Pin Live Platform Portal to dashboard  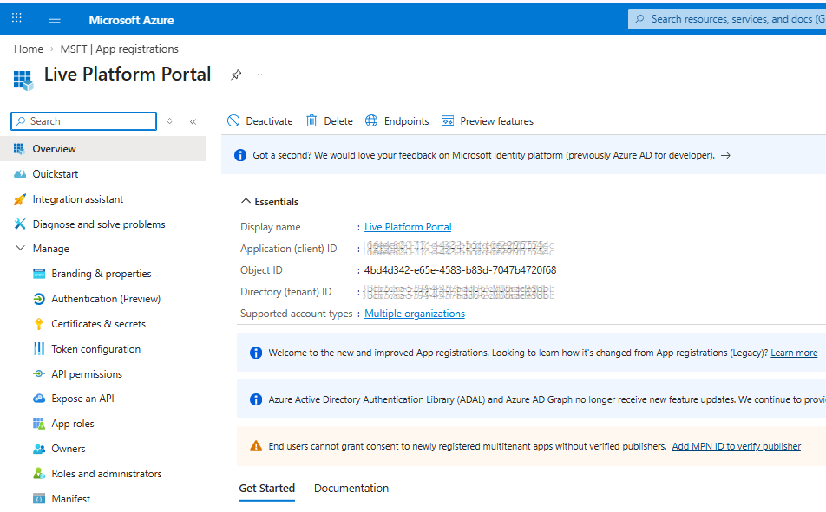click(x=236, y=75)
